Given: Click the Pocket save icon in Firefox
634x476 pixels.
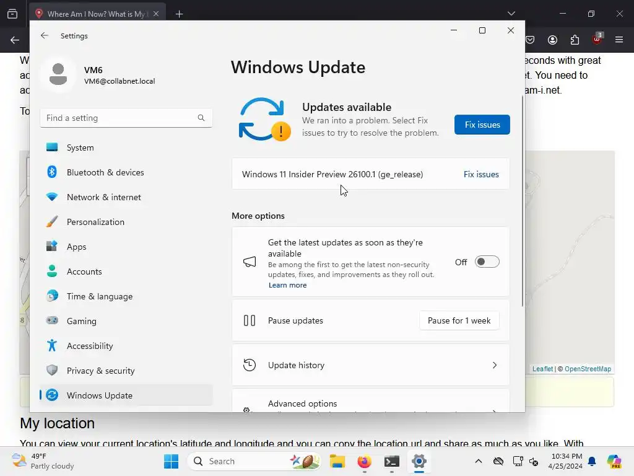Looking at the screenshot, I should [530, 40].
